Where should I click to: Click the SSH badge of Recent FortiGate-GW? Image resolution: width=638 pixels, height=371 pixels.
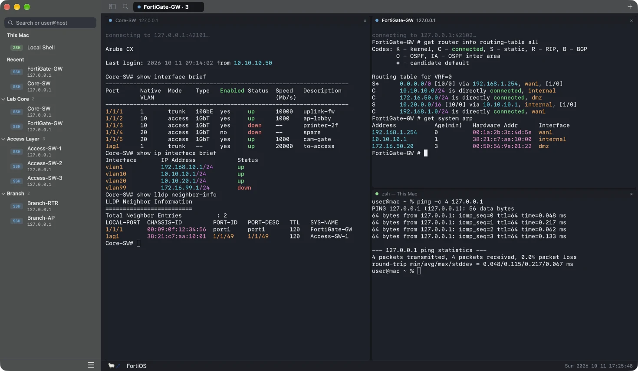16,72
